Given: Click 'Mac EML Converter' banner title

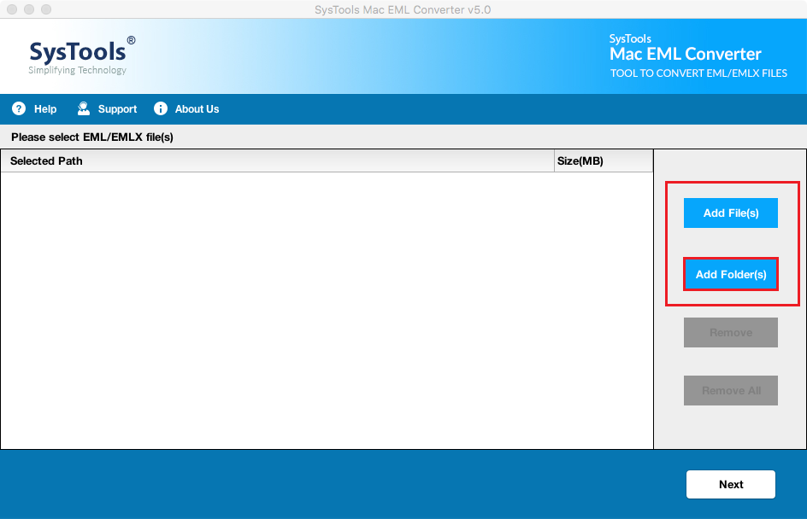Looking at the screenshot, I should click(x=685, y=54).
